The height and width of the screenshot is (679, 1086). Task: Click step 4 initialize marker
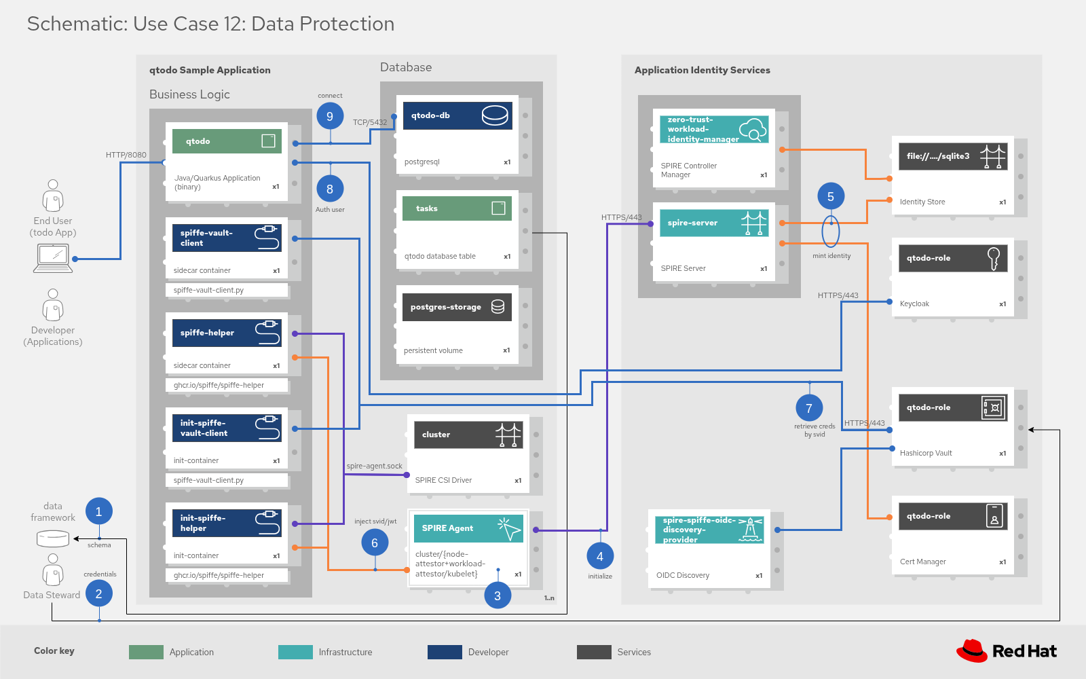(600, 556)
